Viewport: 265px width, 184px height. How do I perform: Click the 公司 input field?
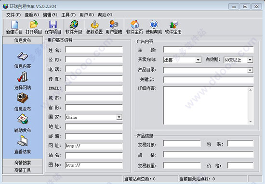pyautogui.click(x=94, y=60)
